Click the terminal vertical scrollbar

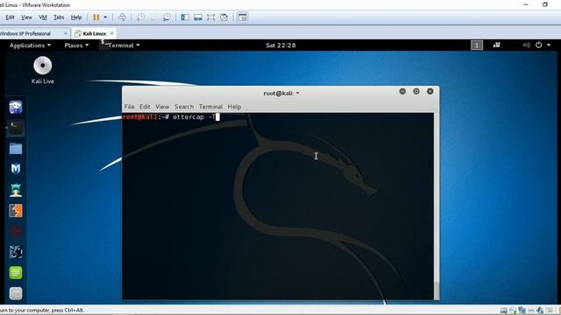pyautogui.click(x=437, y=206)
